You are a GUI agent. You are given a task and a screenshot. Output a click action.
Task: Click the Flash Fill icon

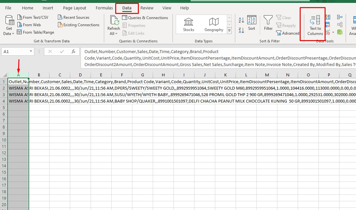point(328,17)
